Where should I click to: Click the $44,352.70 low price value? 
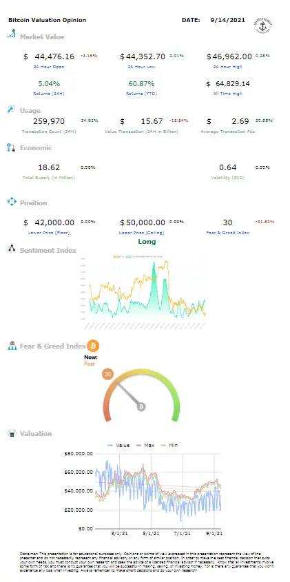click(x=142, y=56)
